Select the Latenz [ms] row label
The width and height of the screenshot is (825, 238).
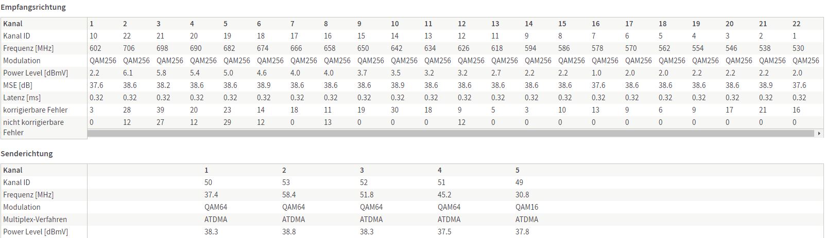(22, 98)
